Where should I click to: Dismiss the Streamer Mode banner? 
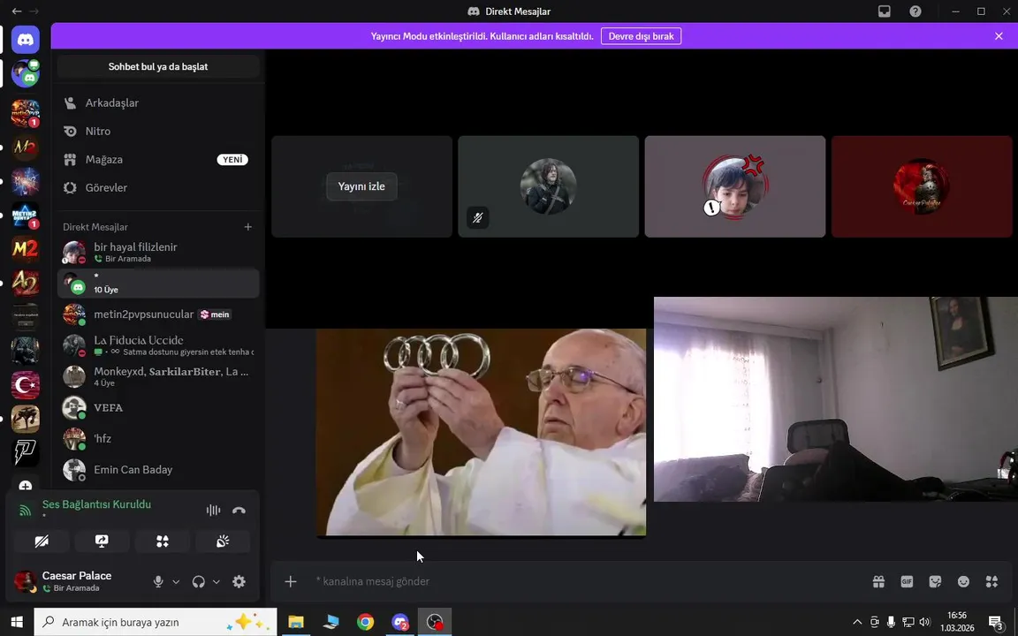999,36
